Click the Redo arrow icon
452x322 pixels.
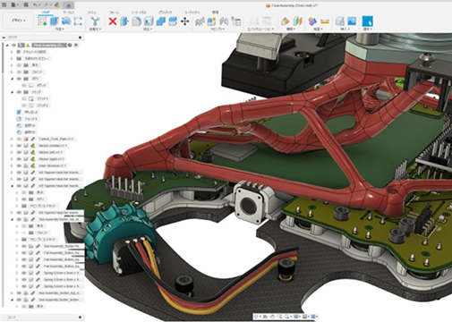47,5
